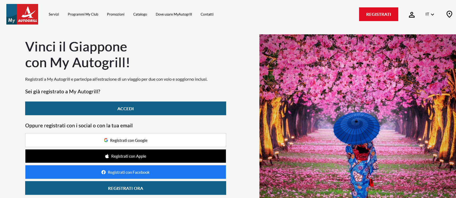The height and width of the screenshot is (198, 456).
Task: Choose Registrati con Google
Action: tap(126, 140)
